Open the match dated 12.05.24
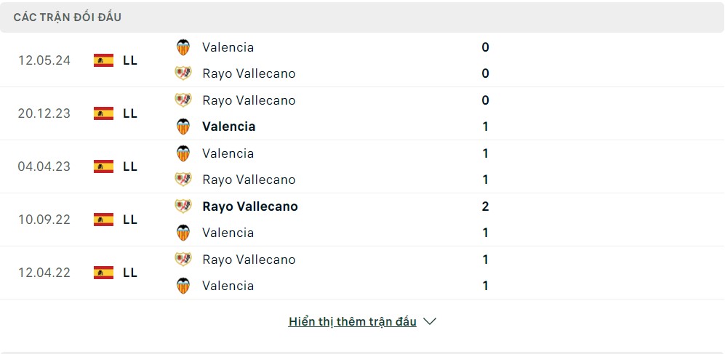Image resolution: width=725 pixels, height=354 pixels. point(44,60)
